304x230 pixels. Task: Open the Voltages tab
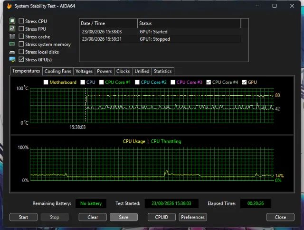[x=84, y=71]
